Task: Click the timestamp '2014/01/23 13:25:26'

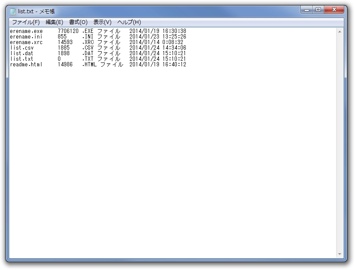Action: tap(158, 37)
